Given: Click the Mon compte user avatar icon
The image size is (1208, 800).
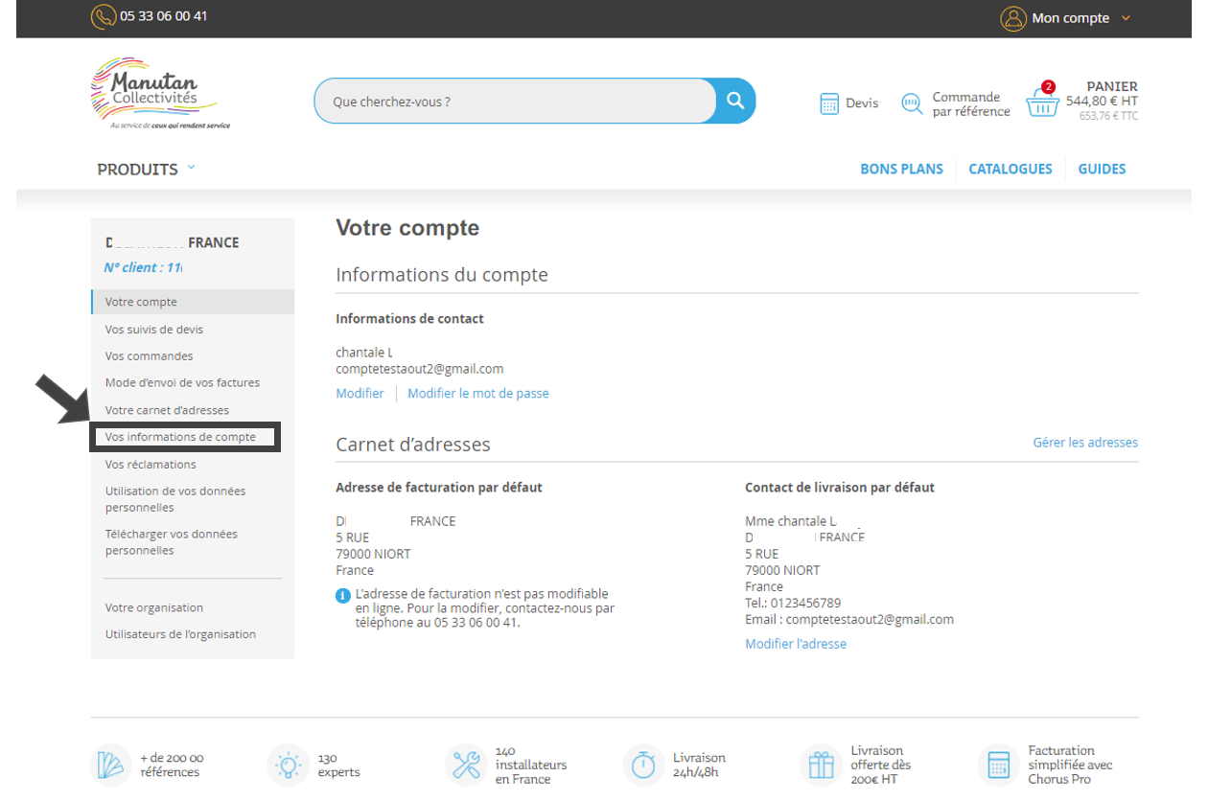Looking at the screenshot, I should pyautogui.click(x=1012, y=18).
